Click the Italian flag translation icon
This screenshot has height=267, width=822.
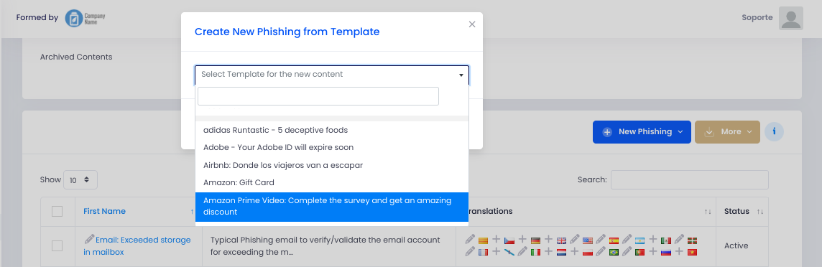[x=536, y=253]
